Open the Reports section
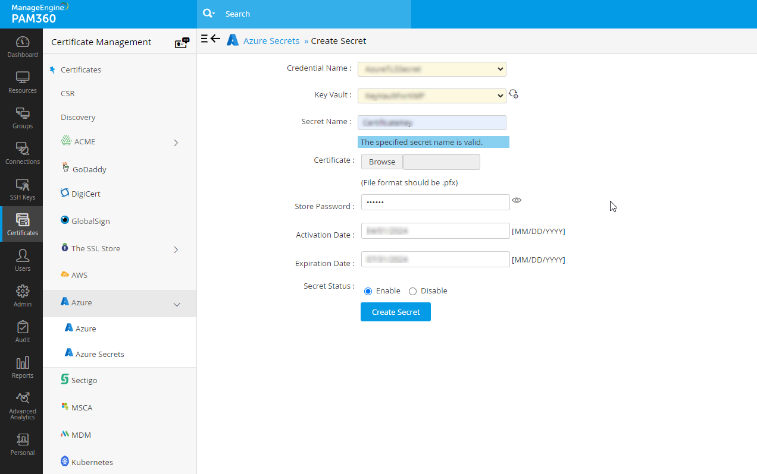 tap(22, 366)
